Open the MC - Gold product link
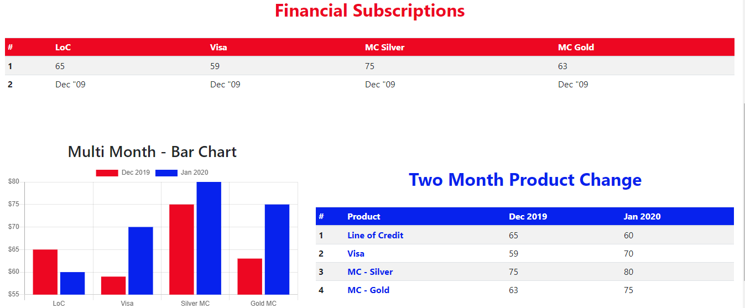This screenshot has width=745, height=308. 368,290
